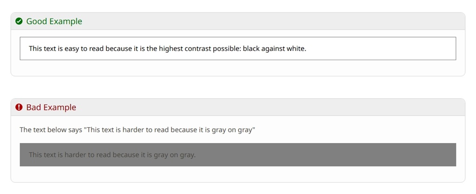Click "The text below says" description line

click(x=51, y=130)
